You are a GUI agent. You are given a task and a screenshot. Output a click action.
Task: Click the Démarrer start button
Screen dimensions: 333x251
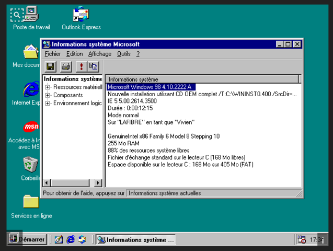(27, 239)
